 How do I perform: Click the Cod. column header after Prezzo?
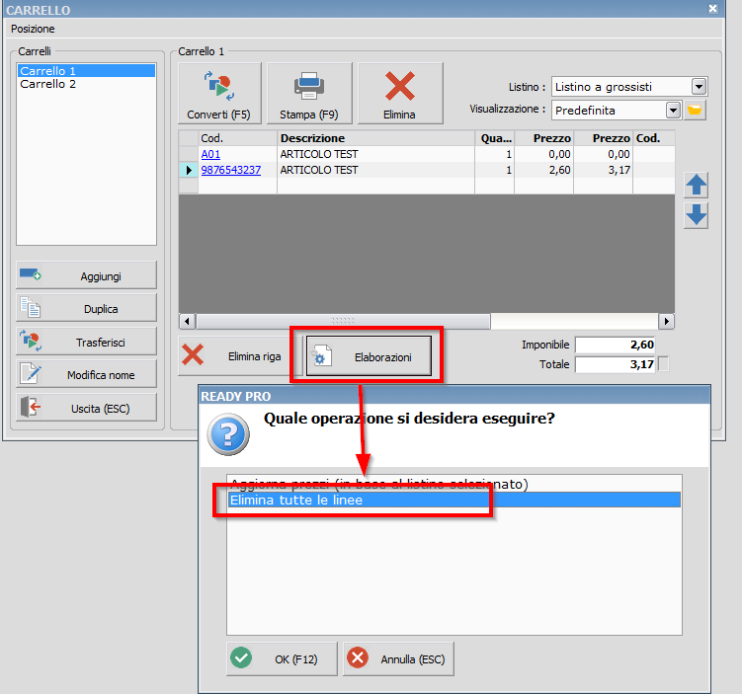pyautogui.click(x=654, y=138)
